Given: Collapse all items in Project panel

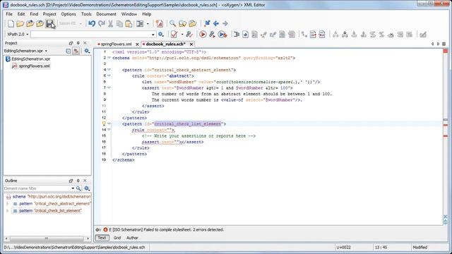Looking at the screenshot, I should pos(68,51).
